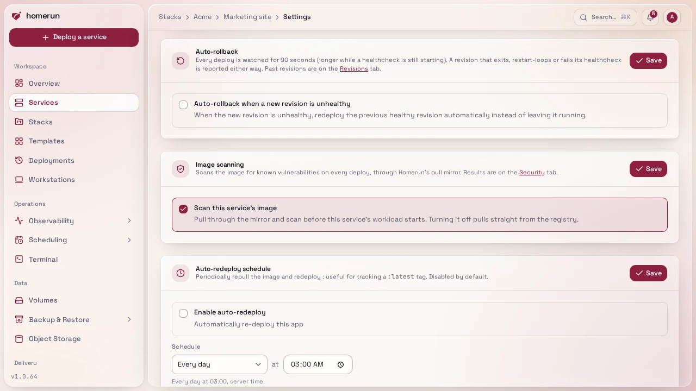Save the Auto-rollback settings
This screenshot has width=696, height=391.
[648, 61]
